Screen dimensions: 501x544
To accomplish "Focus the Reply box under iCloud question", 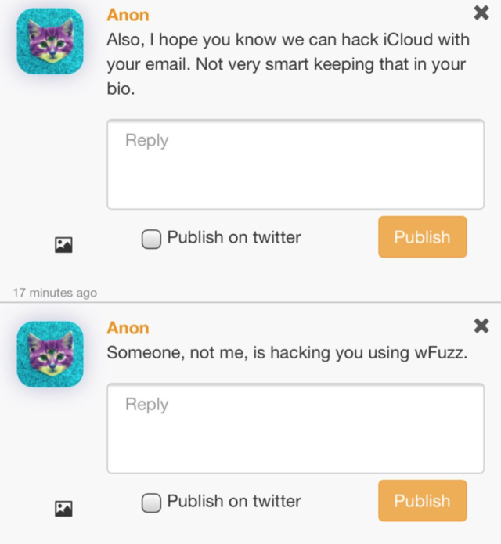I will pyautogui.click(x=295, y=164).
